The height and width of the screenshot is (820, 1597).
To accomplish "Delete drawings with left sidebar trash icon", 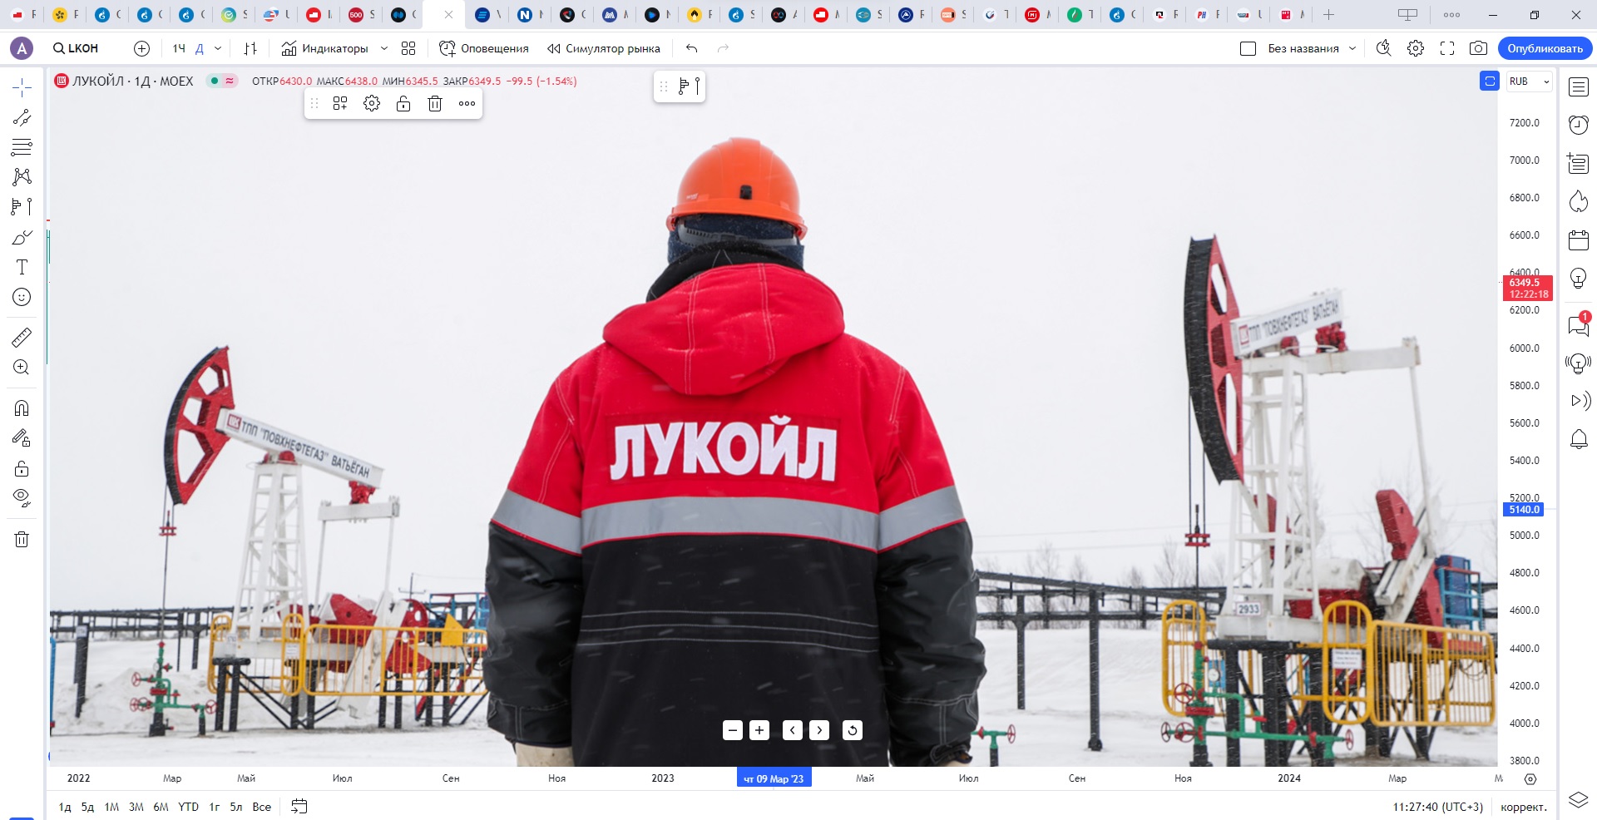I will click(22, 539).
